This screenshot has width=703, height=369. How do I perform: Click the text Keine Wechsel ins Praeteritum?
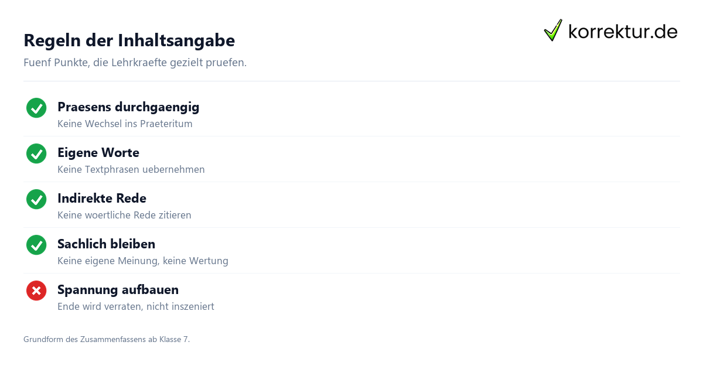click(125, 124)
